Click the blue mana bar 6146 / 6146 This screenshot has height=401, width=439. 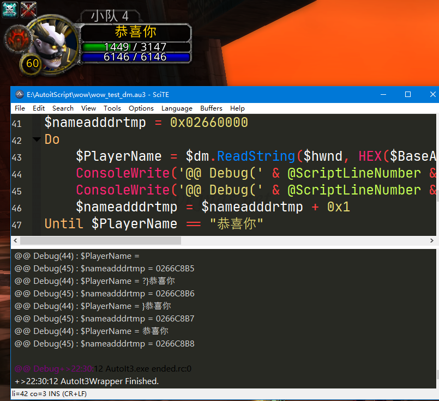(135, 57)
